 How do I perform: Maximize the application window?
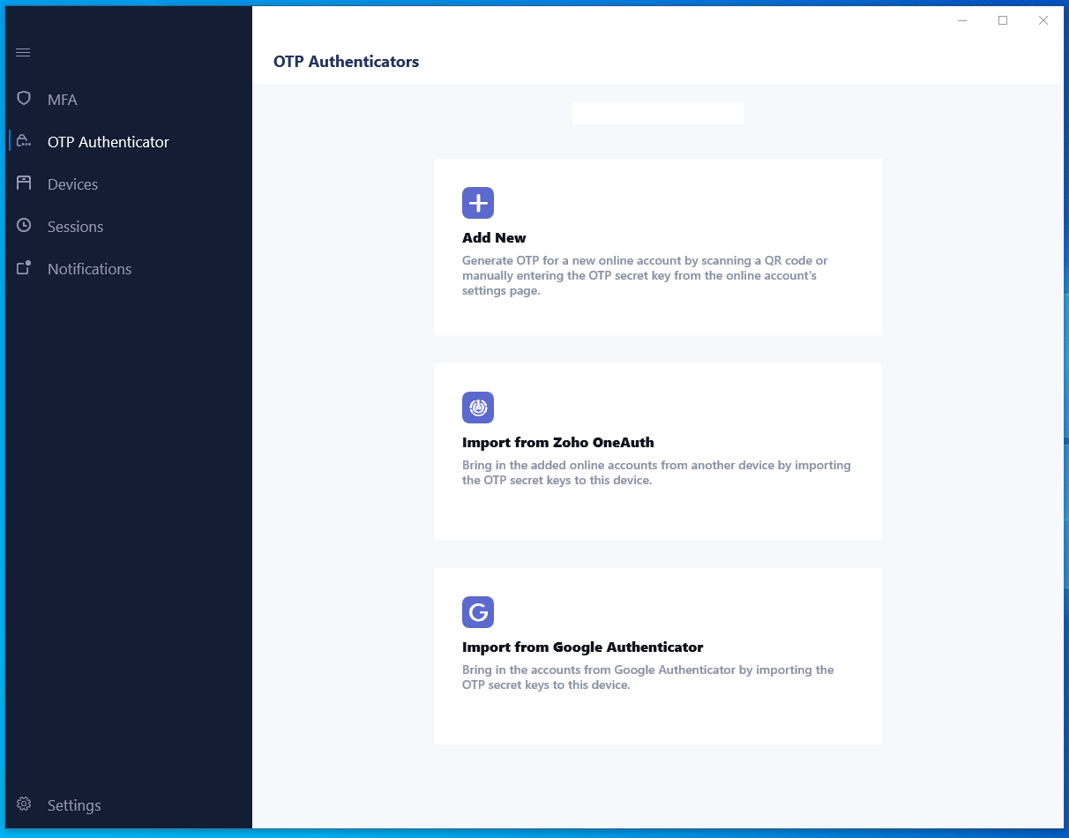[1003, 20]
